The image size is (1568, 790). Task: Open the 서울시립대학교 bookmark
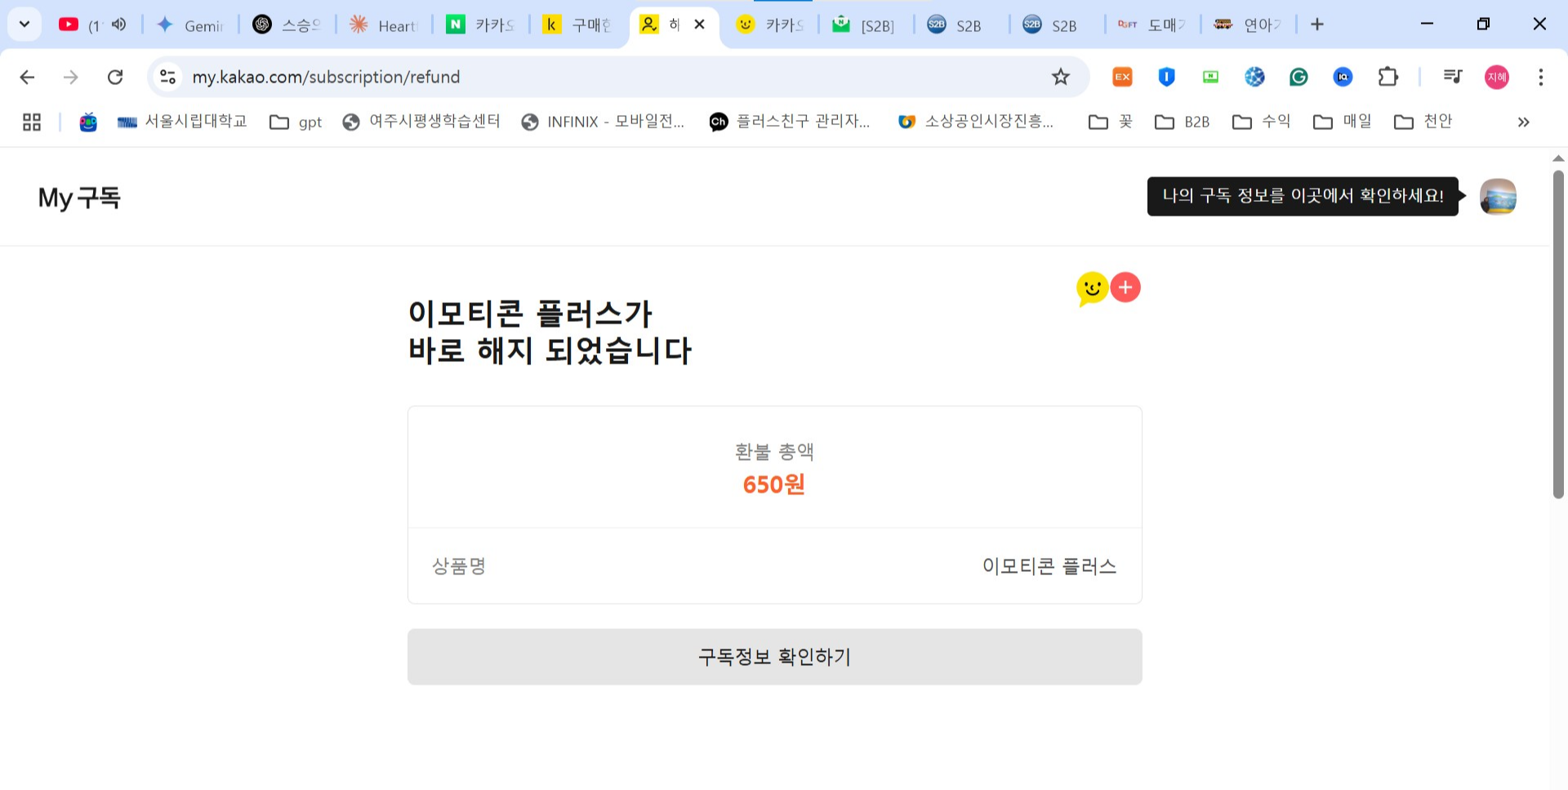pyautogui.click(x=181, y=122)
